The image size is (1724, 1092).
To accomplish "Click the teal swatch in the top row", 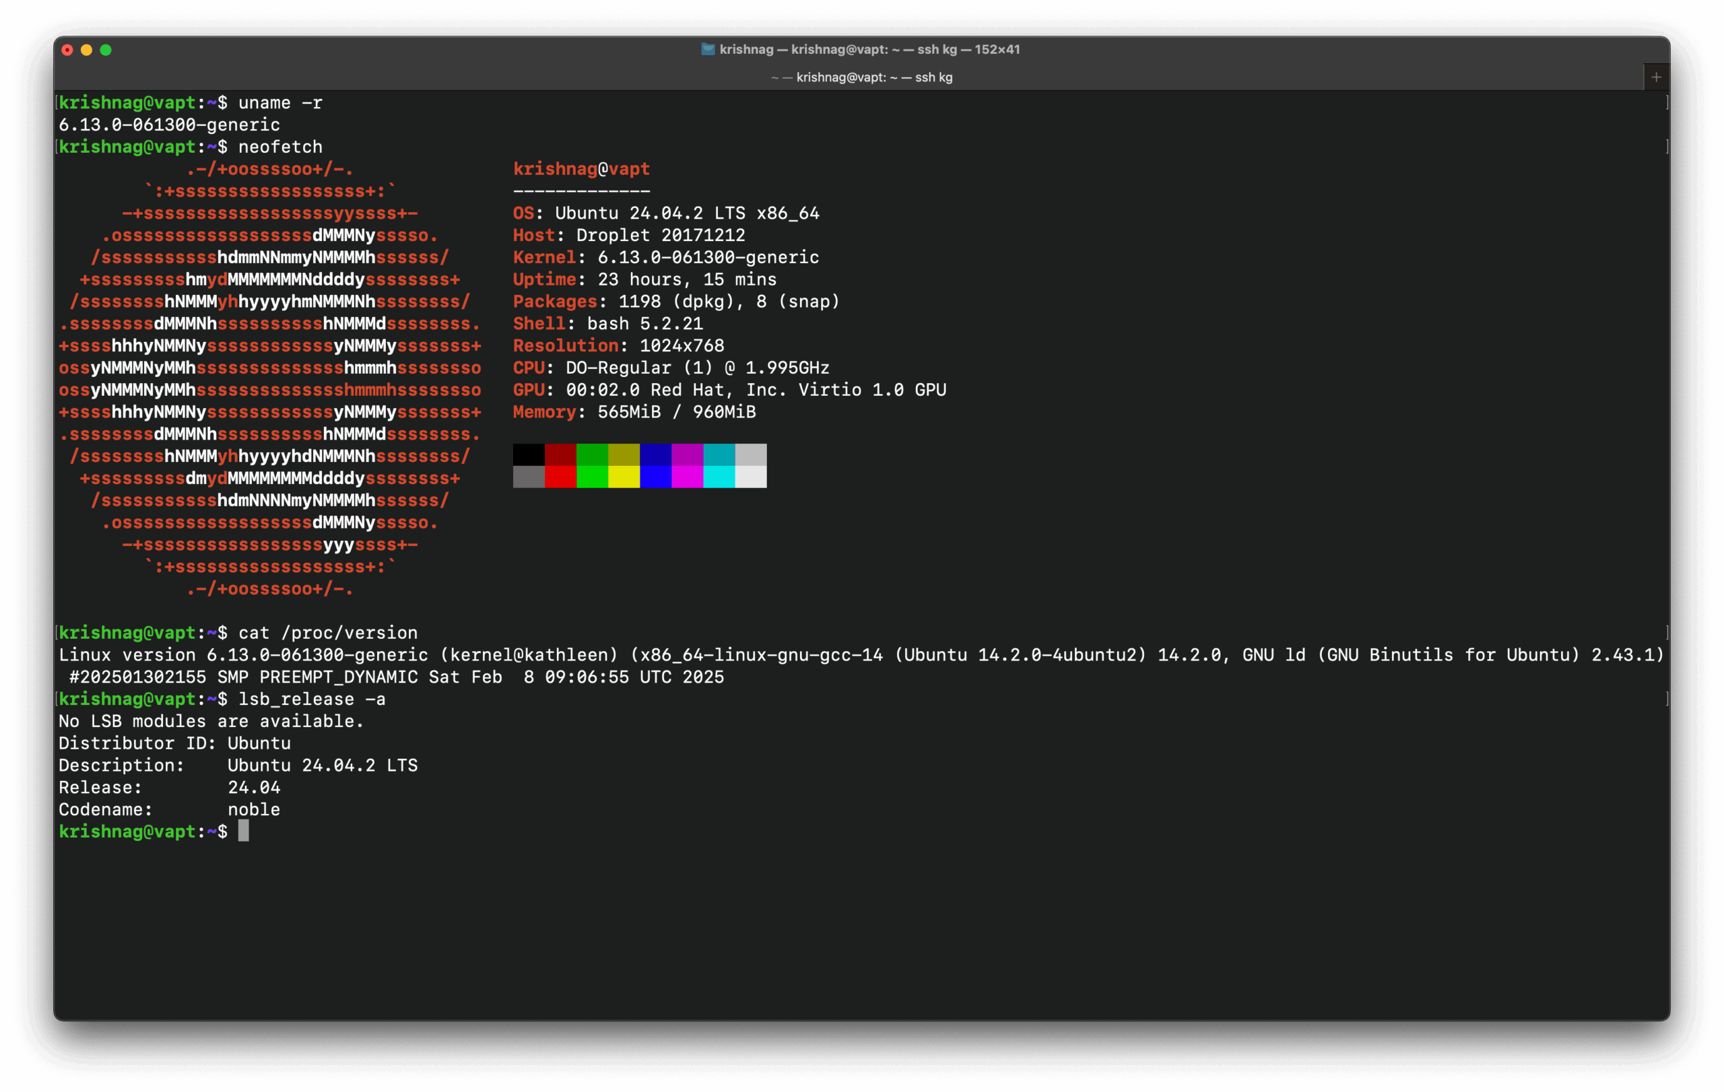I will click(x=719, y=454).
